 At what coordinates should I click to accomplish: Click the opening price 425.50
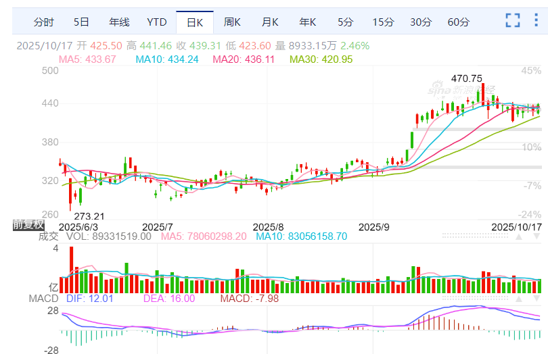click(x=106, y=46)
